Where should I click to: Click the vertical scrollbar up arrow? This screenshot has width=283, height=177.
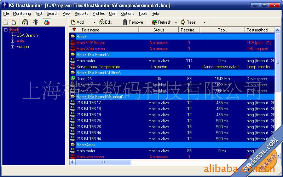coord(277,30)
